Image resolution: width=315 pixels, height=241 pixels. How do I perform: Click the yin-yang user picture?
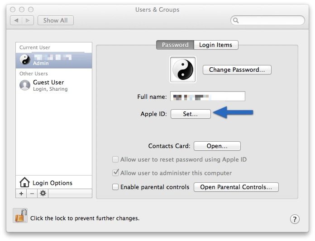click(183, 70)
